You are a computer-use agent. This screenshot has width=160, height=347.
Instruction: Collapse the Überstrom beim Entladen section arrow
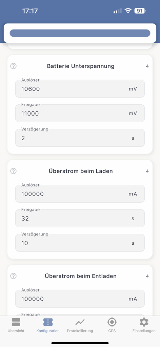147,276
